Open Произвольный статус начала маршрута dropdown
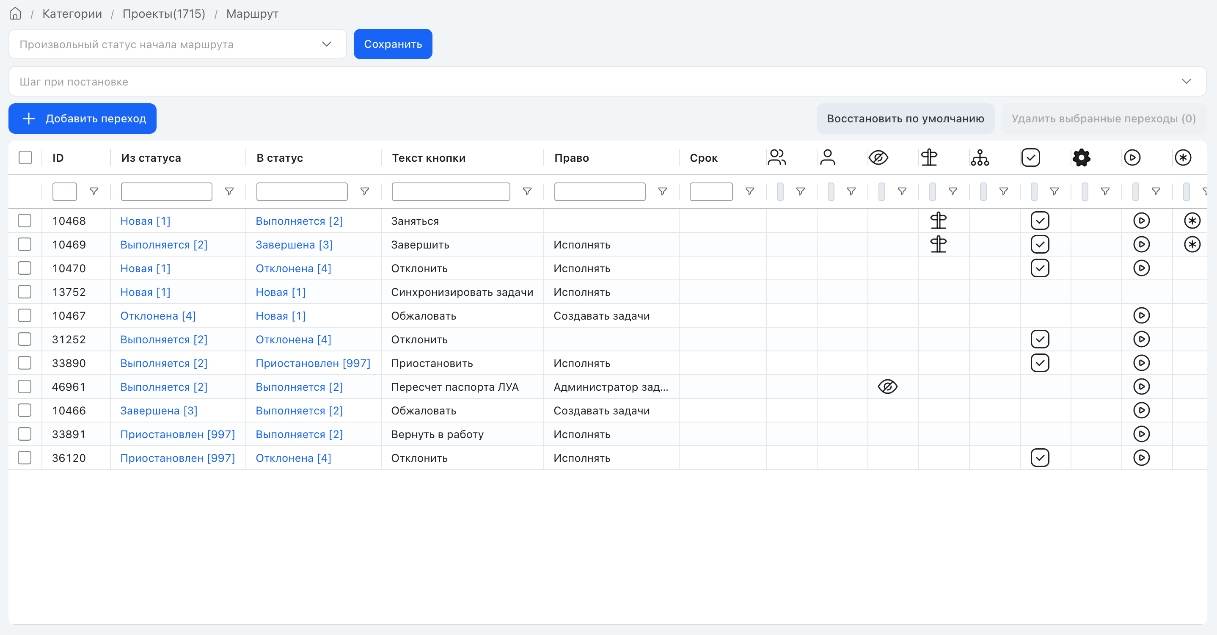The height and width of the screenshot is (635, 1217). point(178,44)
